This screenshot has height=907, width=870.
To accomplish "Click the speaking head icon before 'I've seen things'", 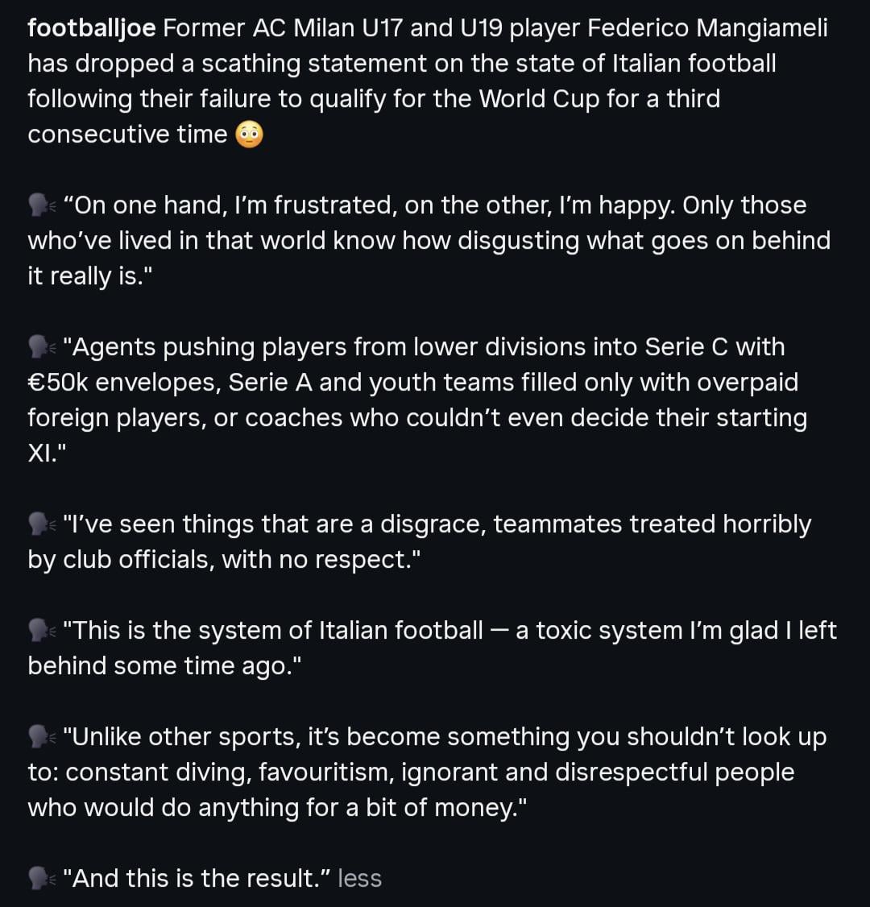I will click(x=42, y=525).
